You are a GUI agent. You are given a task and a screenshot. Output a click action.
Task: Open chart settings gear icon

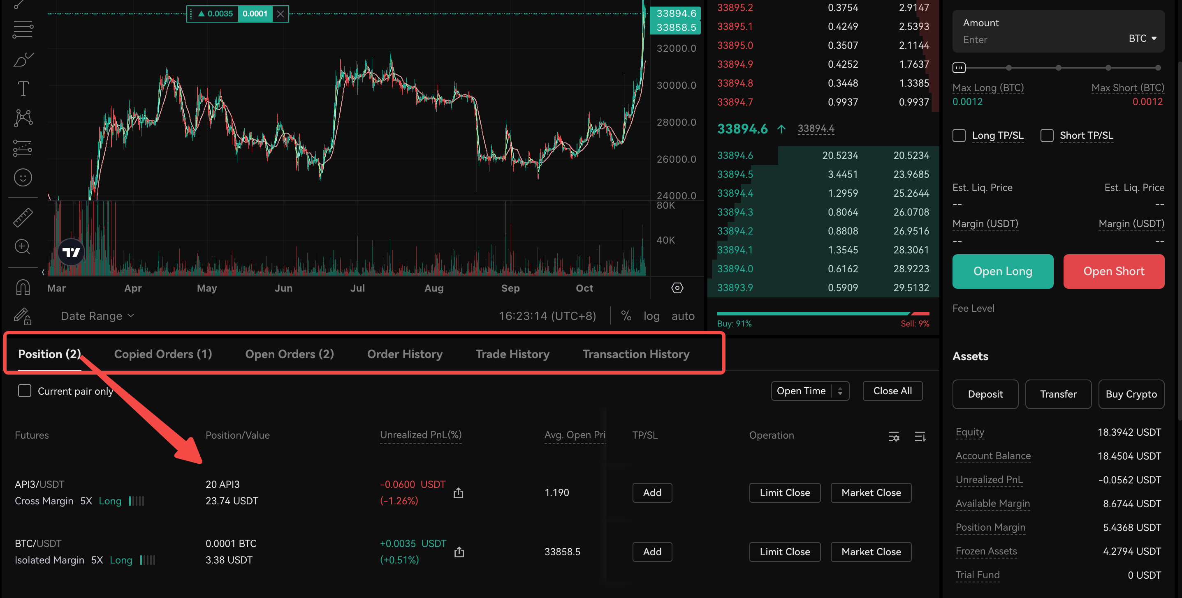click(x=677, y=288)
